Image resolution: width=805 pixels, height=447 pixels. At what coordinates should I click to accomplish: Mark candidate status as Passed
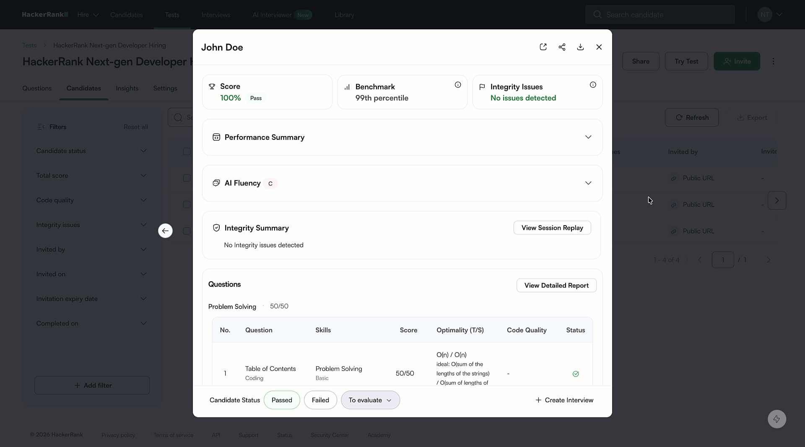pos(282,400)
